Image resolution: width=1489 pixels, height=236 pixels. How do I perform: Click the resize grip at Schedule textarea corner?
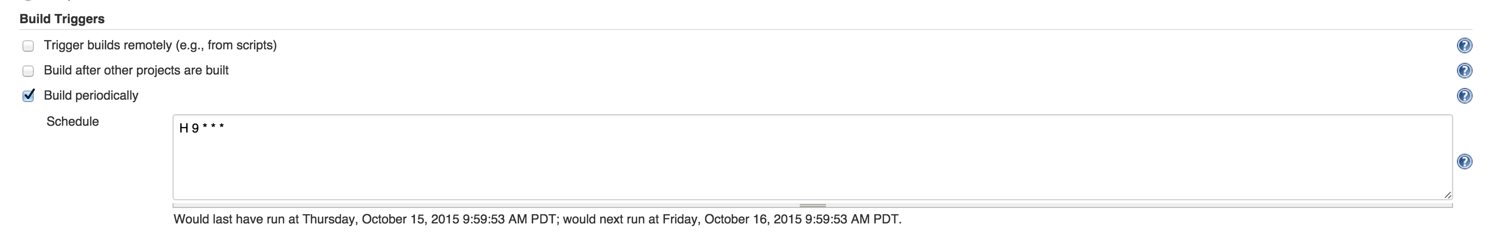click(x=1447, y=195)
